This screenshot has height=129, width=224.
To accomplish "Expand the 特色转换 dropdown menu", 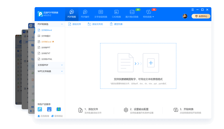I will [x=149, y=14].
